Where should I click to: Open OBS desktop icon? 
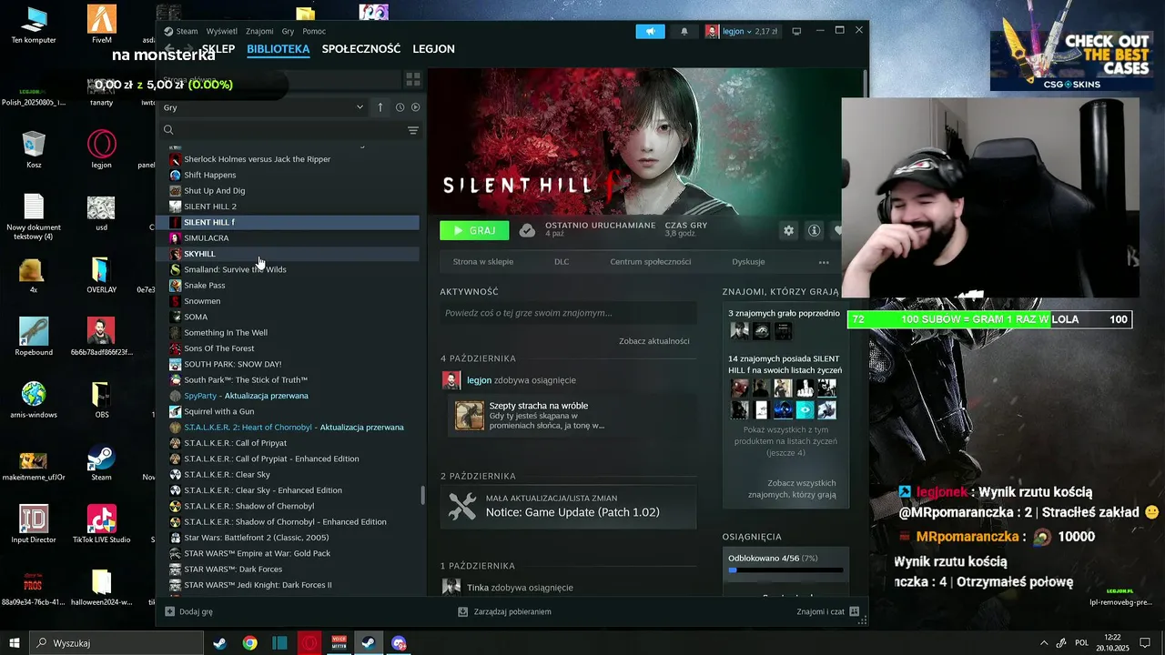click(101, 400)
